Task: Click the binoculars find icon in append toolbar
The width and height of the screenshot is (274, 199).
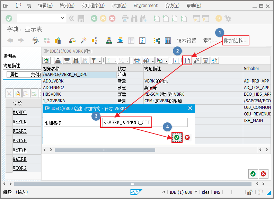Action: [x=76, y=61]
